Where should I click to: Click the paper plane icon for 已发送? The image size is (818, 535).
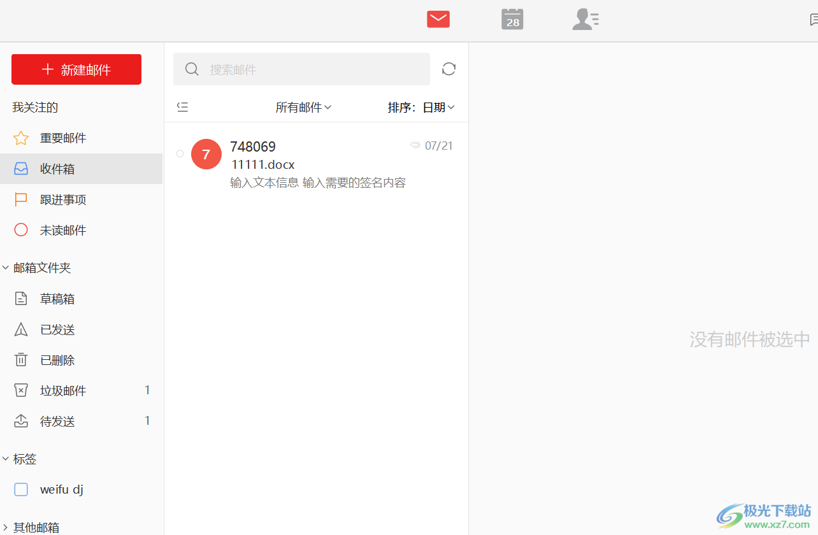[x=21, y=329]
